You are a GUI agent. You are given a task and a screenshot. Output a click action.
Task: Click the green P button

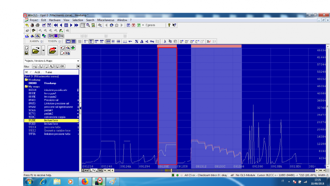(x=139, y=25)
